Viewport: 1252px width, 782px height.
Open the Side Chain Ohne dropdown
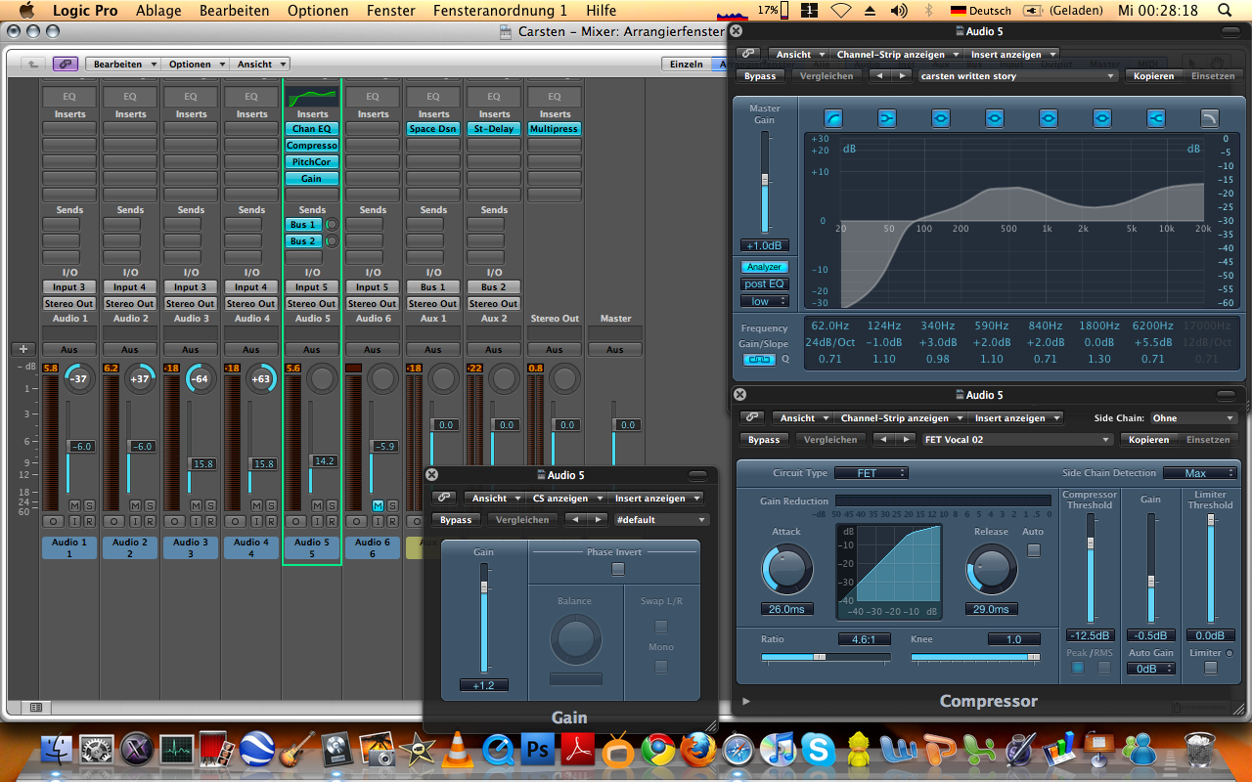pyautogui.click(x=1192, y=417)
